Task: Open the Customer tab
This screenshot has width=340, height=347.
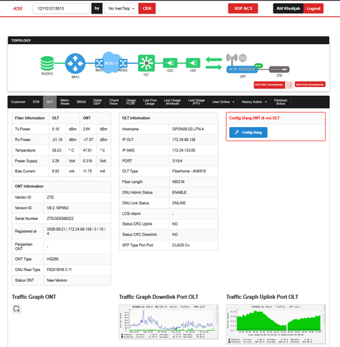Action: click(18, 102)
